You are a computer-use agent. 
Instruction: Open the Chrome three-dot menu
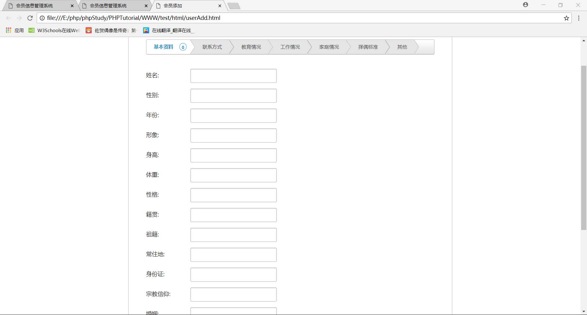coord(579,18)
